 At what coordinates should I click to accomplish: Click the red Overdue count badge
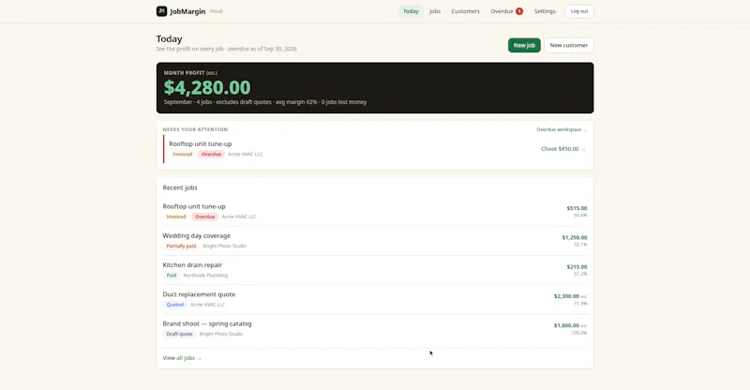click(519, 11)
